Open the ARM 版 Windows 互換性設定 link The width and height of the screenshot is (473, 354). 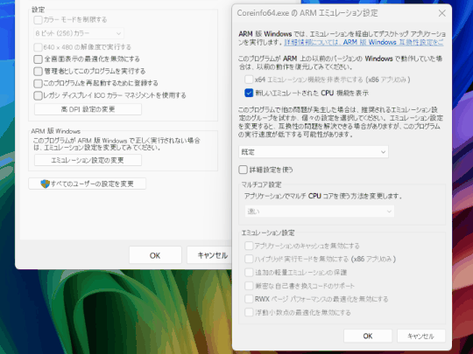click(364, 43)
